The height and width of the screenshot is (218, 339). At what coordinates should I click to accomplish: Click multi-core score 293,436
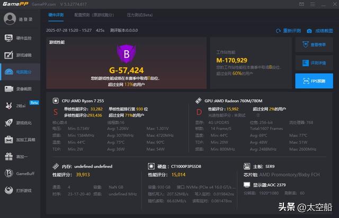[x=95, y=115]
